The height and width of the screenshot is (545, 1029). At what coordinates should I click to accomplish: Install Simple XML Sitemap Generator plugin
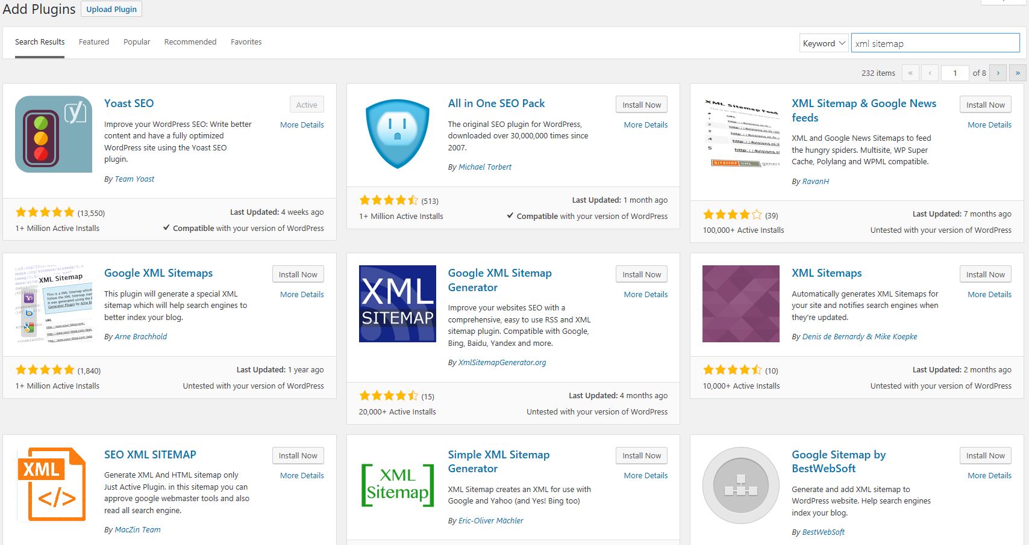click(x=642, y=455)
